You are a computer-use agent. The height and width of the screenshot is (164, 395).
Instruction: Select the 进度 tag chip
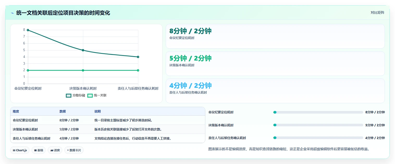pyautogui.click(x=55, y=150)
